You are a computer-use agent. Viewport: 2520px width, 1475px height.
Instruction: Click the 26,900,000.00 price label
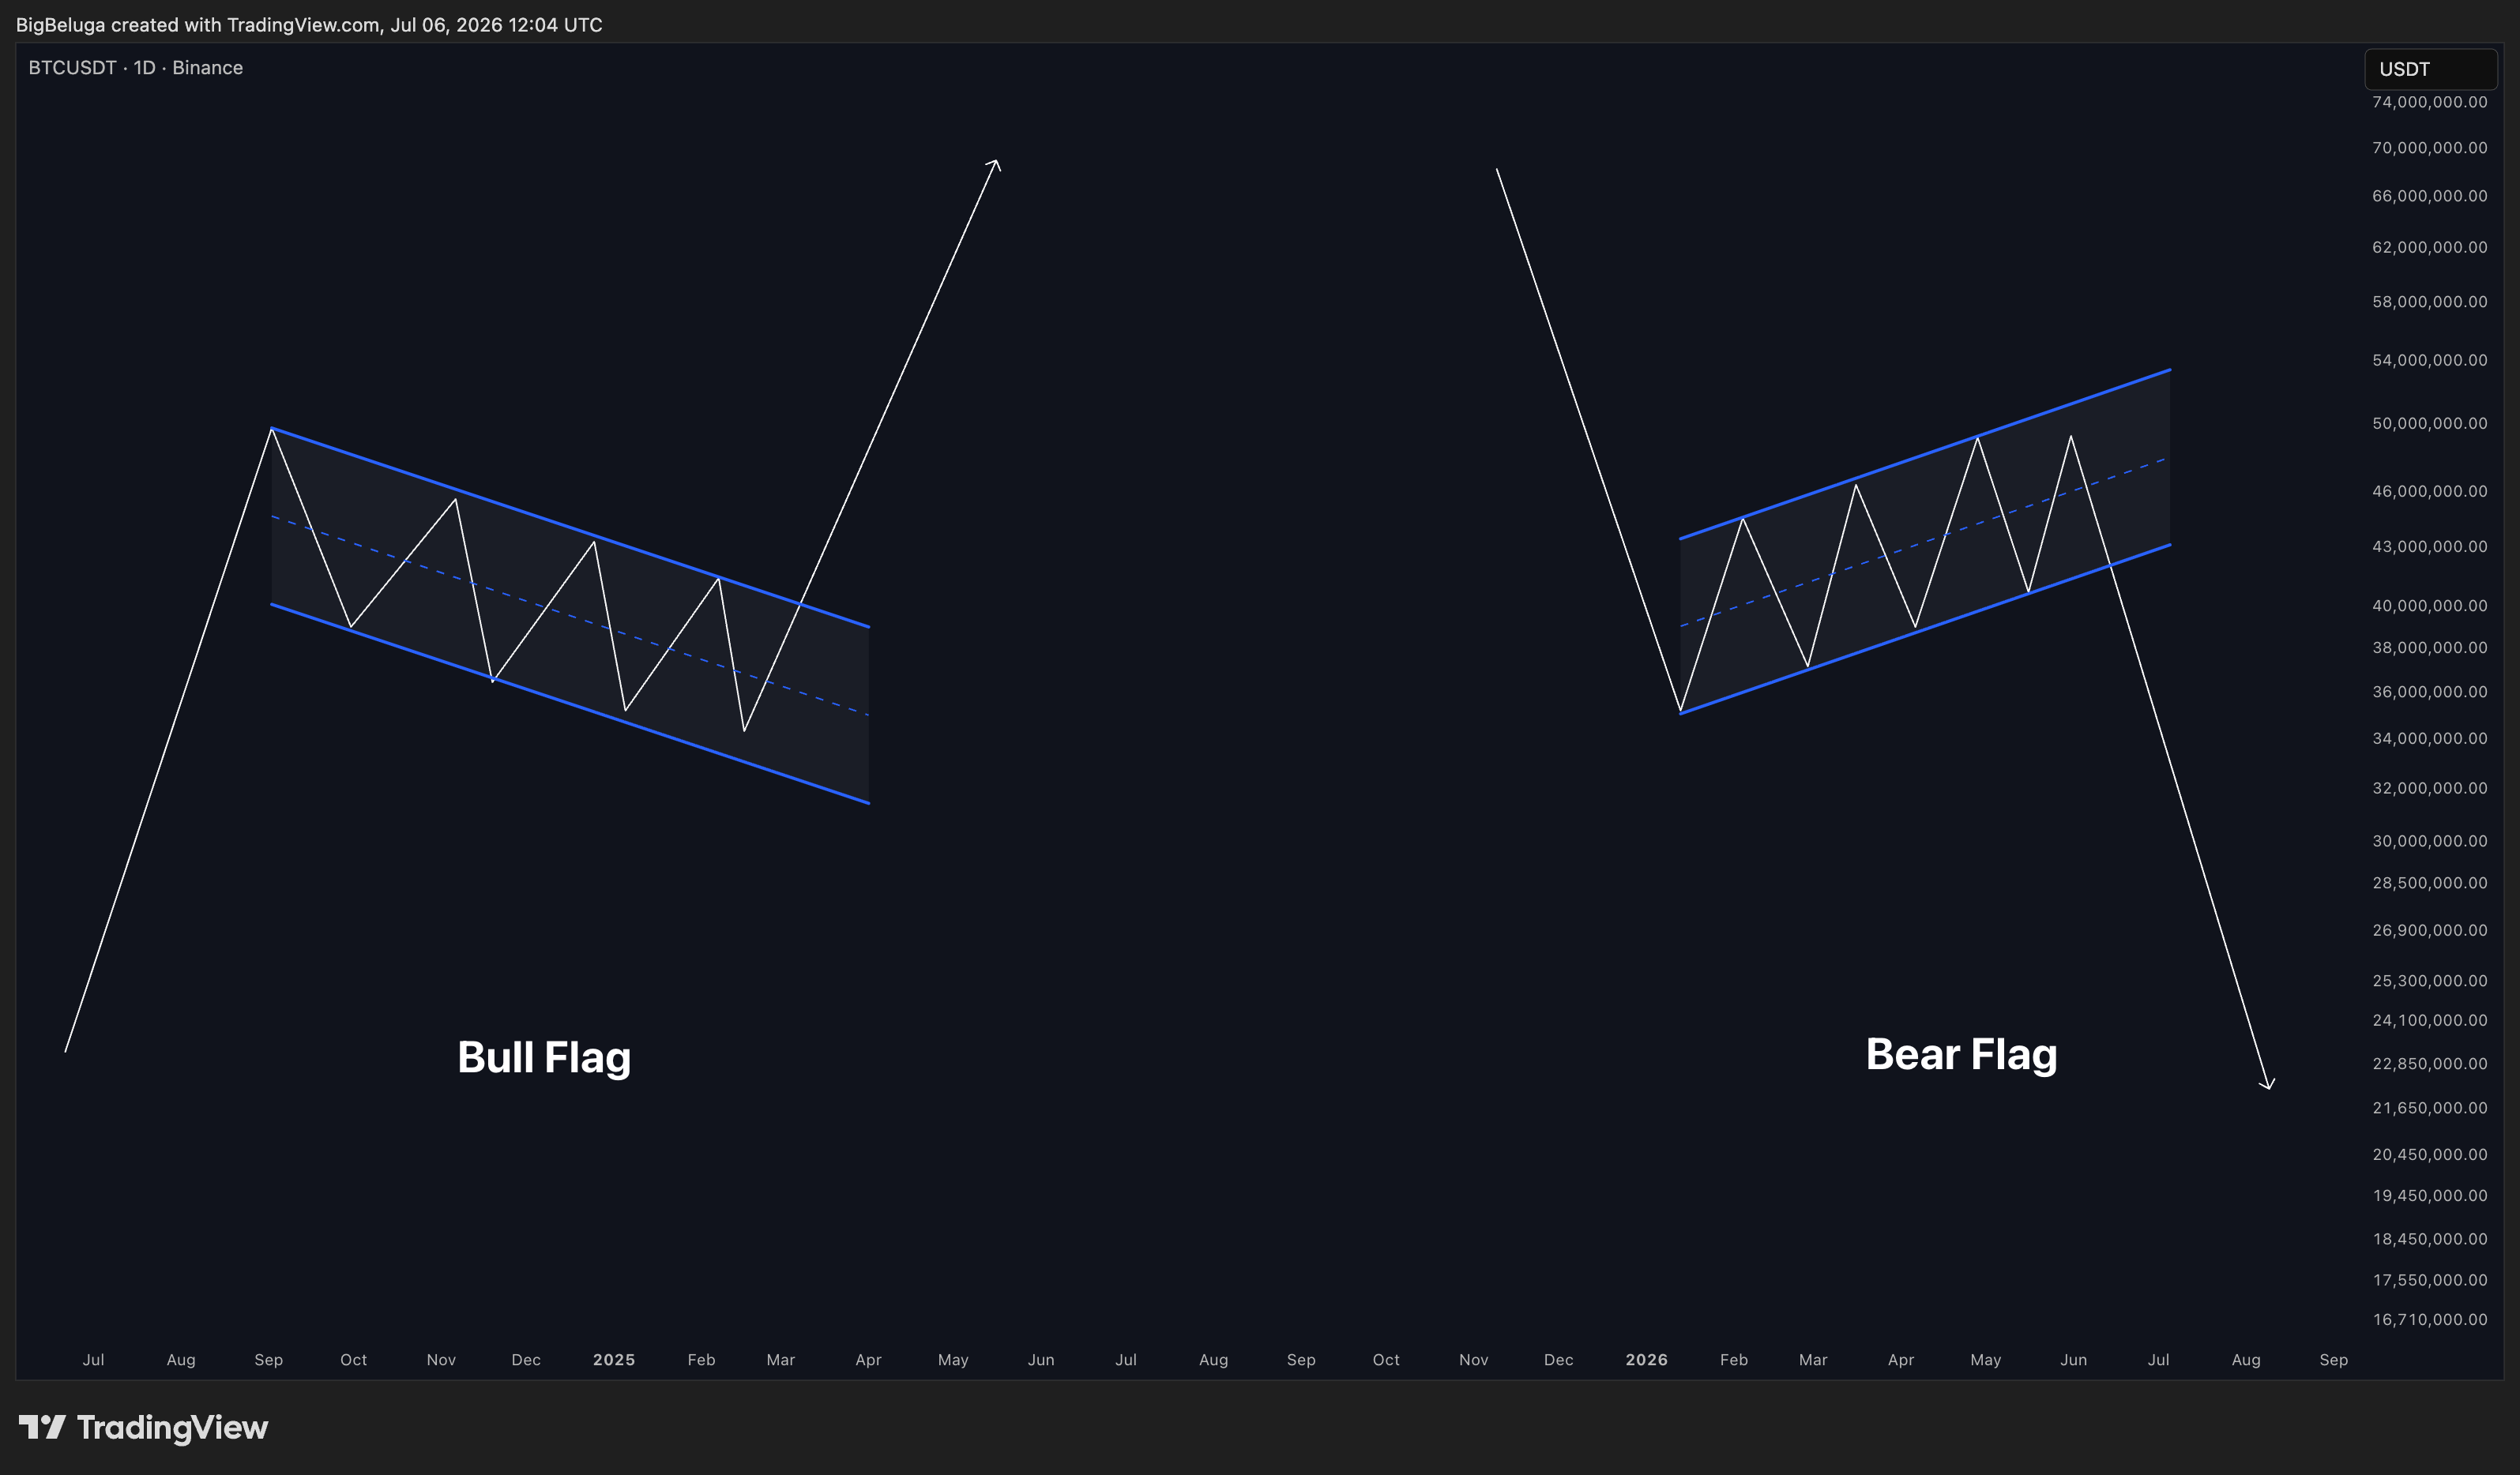click(x=2429, y=930)
